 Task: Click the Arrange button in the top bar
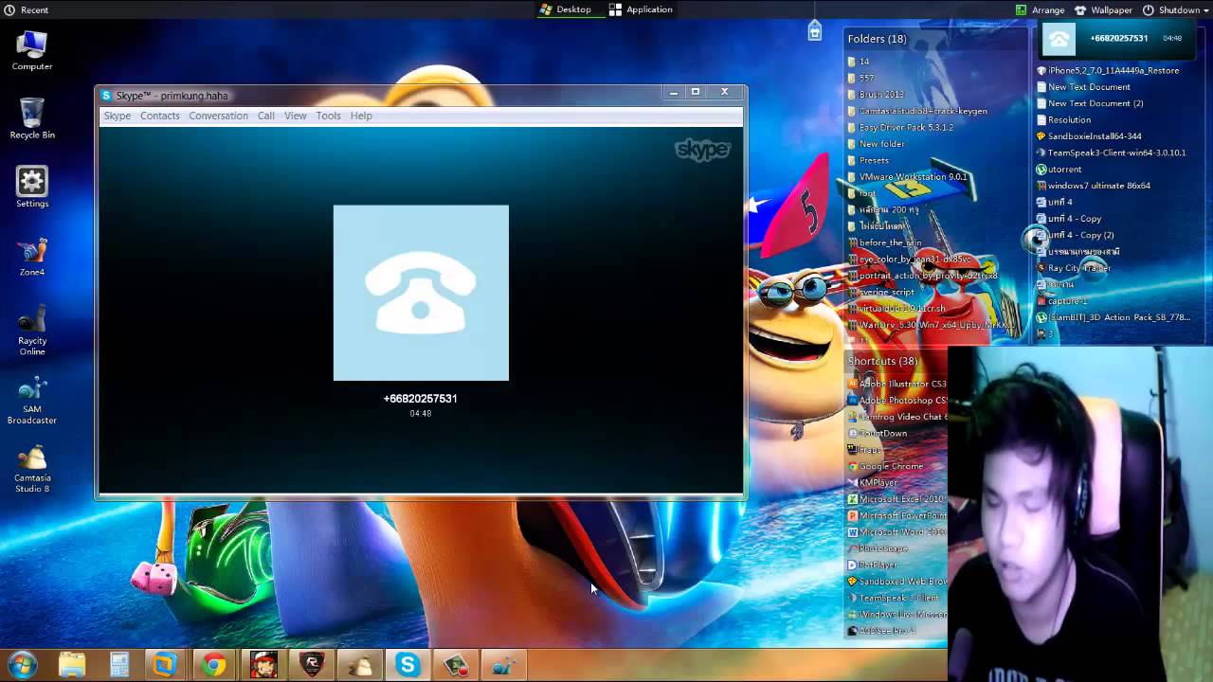(x=1040, y=9)
